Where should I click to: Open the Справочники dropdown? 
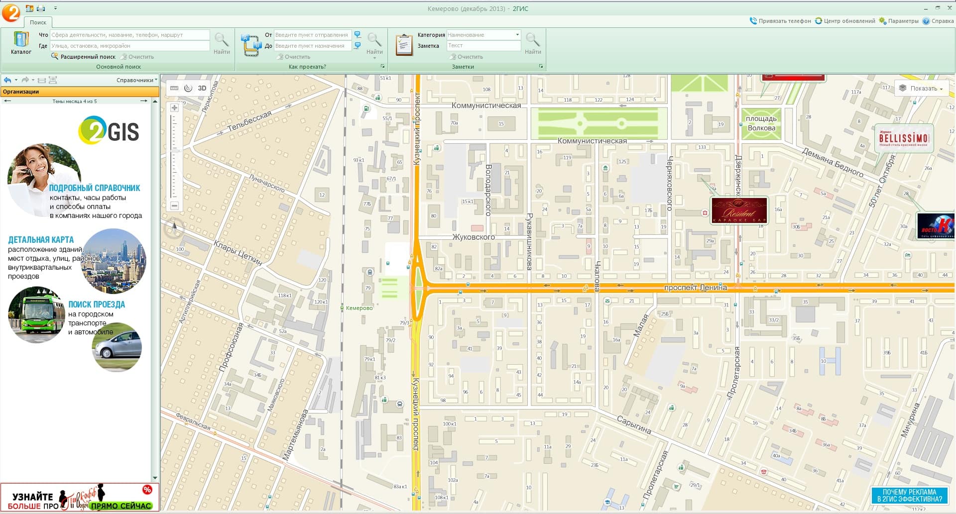coord(136,80)
